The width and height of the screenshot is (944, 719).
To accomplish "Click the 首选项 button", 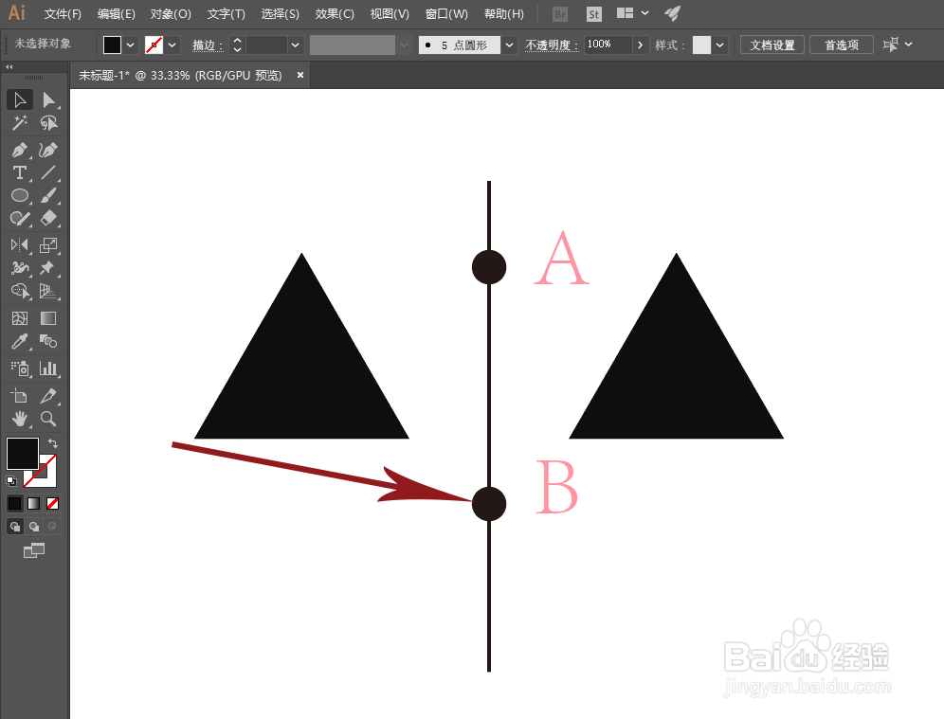I will 842,45.
